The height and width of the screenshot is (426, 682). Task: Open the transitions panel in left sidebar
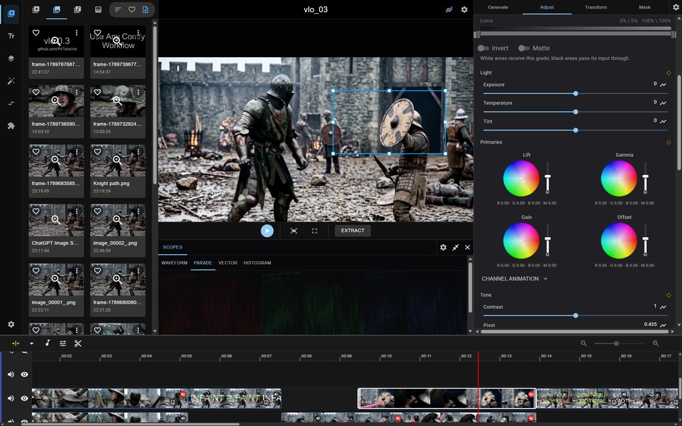click(11, 103)
